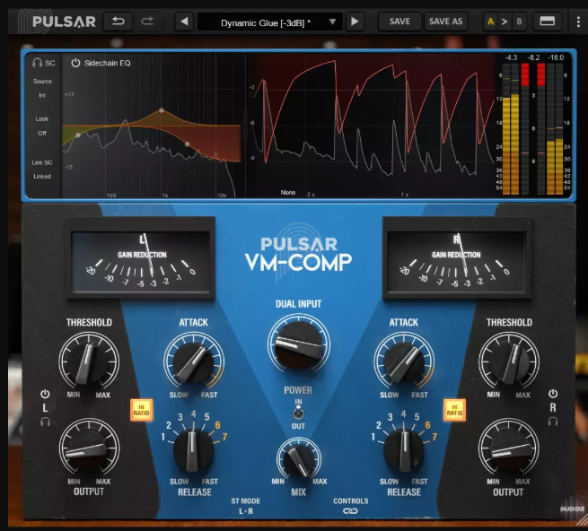Click the right Threshold knob
Image resolution: width=588 pixels, height=531 pixels.
point(509,362)
